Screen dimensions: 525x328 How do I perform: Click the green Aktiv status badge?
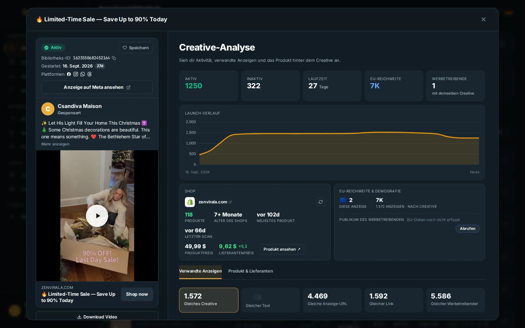[x=53, y=48]
